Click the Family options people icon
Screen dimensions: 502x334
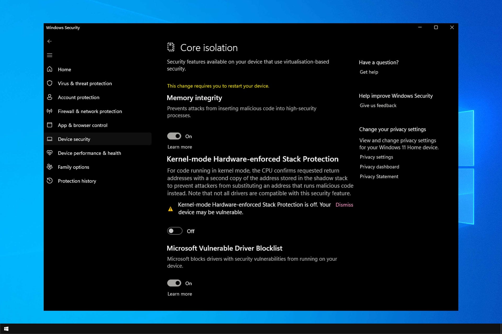point(50,167)
